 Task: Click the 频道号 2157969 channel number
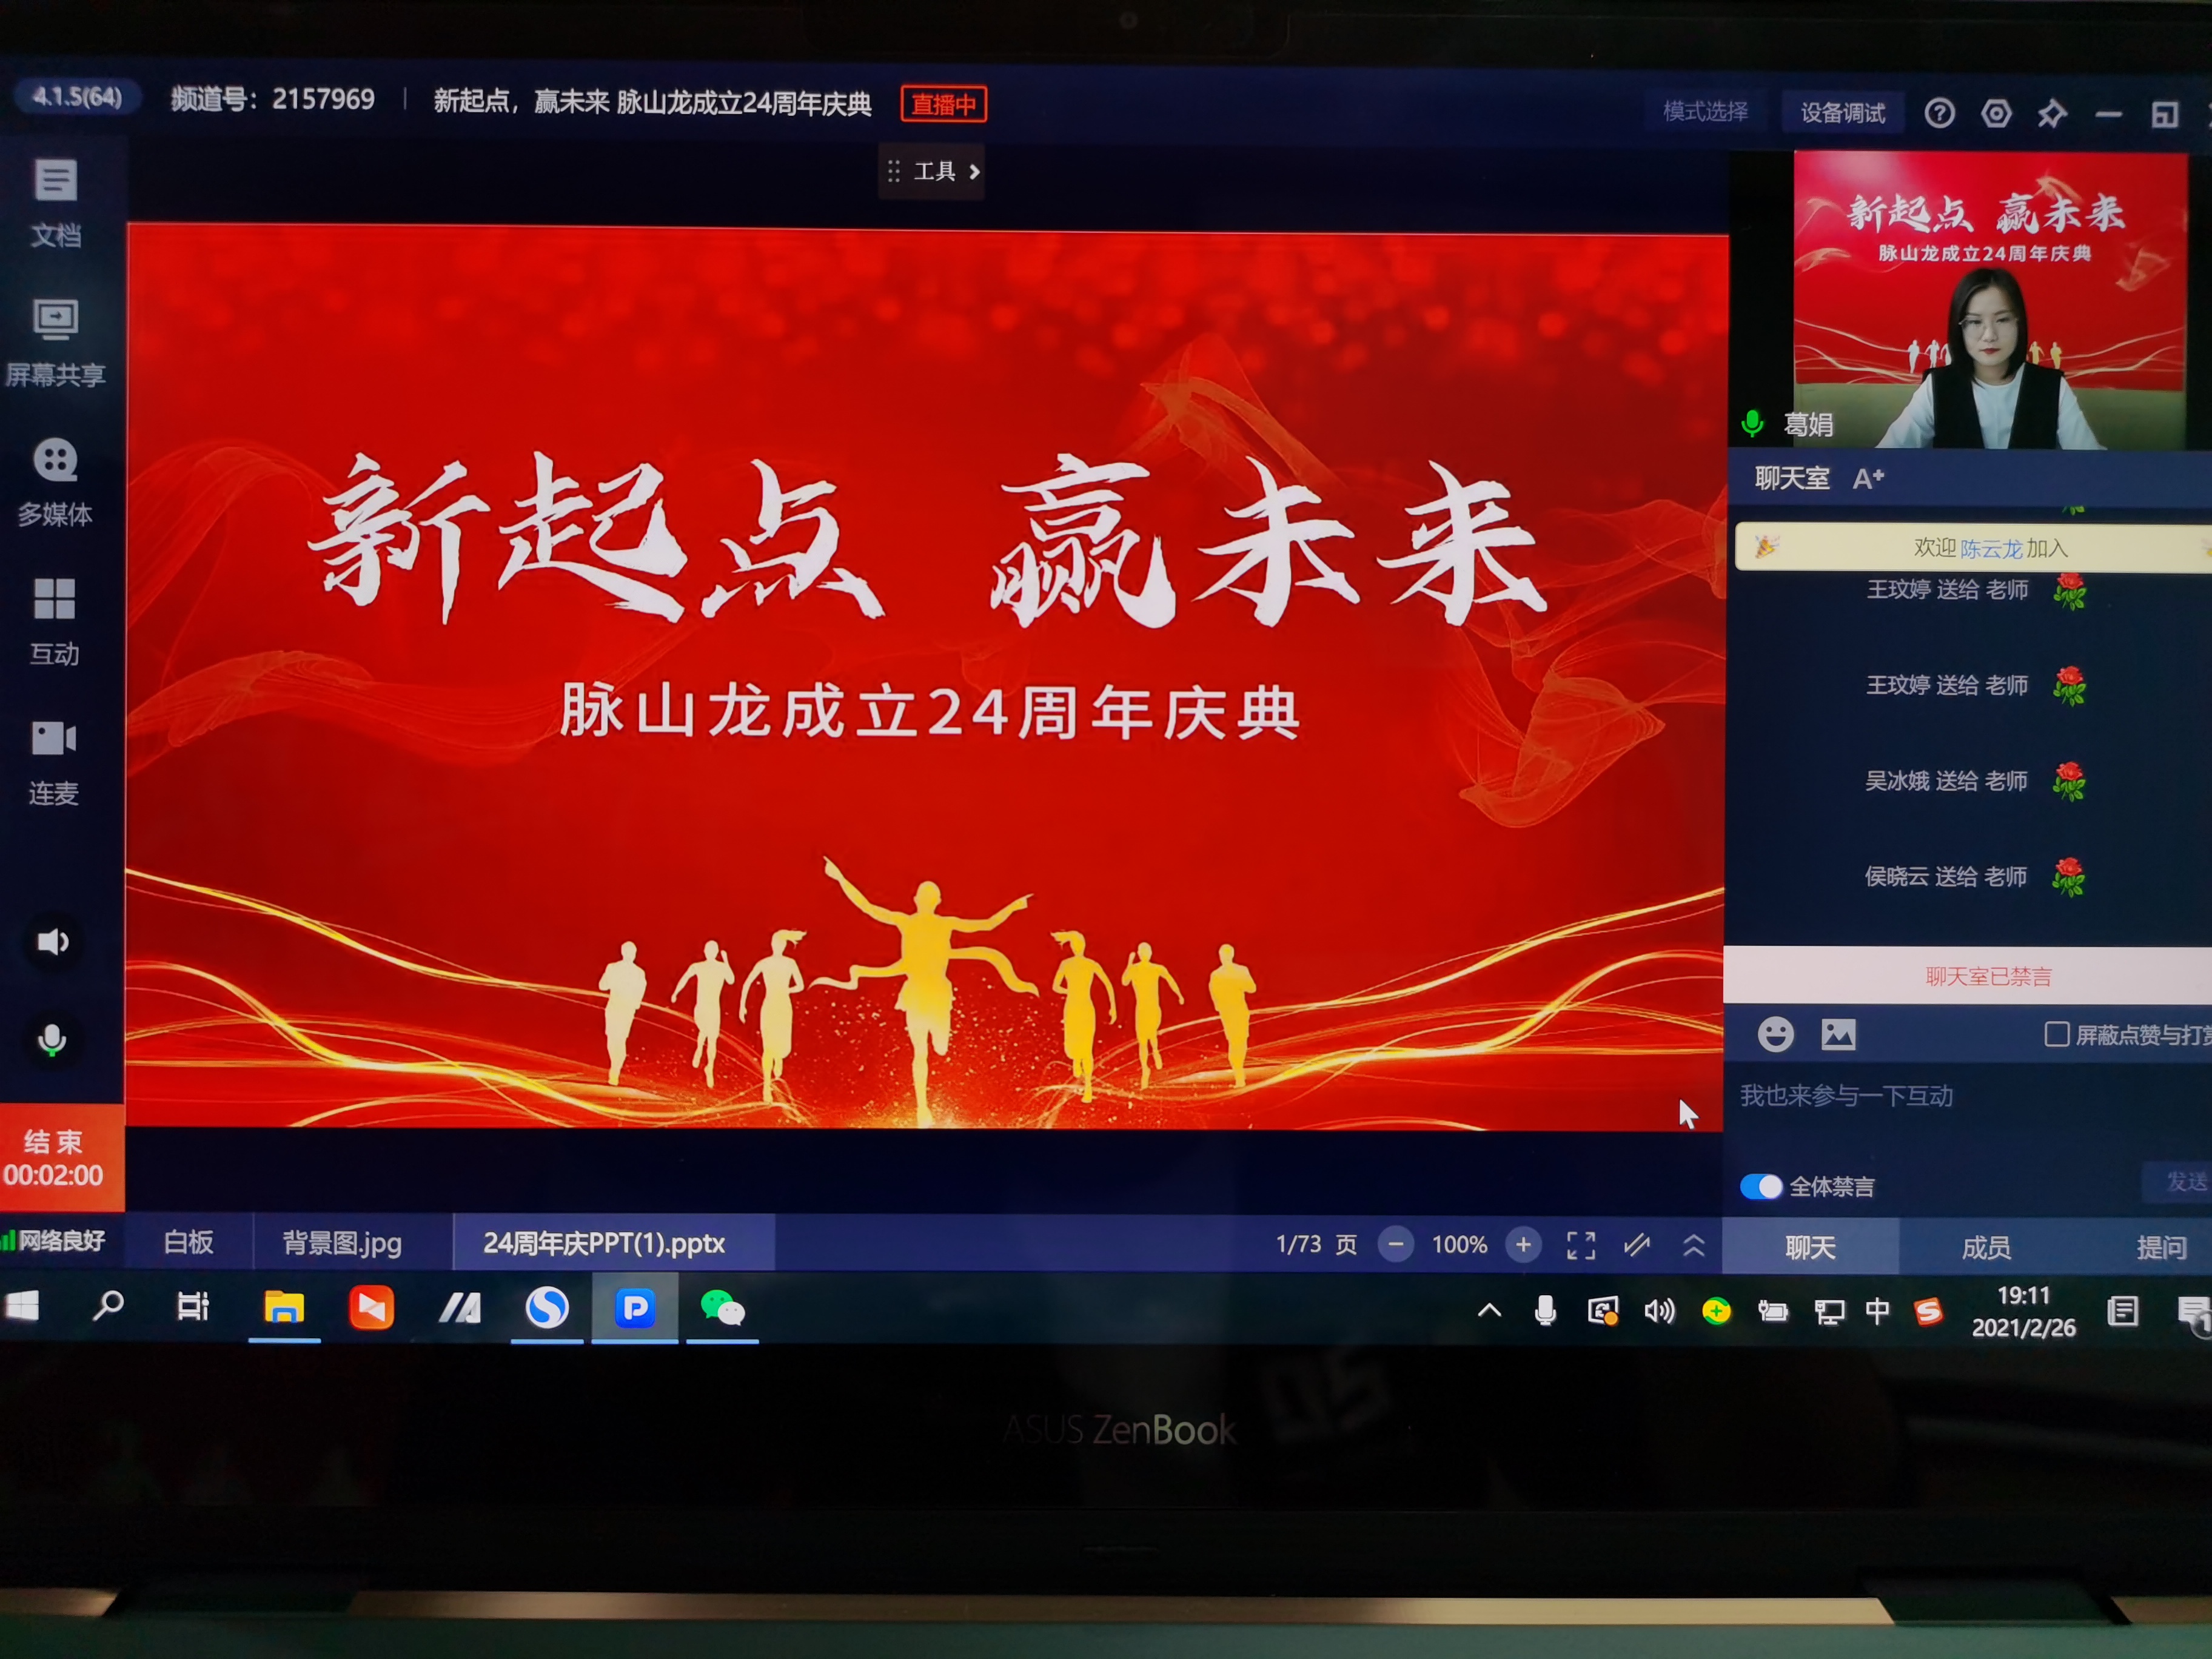[272, 99]
